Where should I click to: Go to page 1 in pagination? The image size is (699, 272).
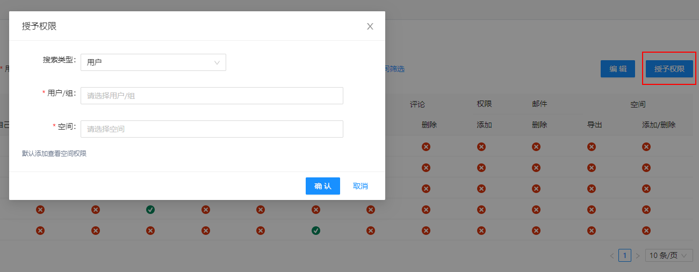tap(625, 255)
